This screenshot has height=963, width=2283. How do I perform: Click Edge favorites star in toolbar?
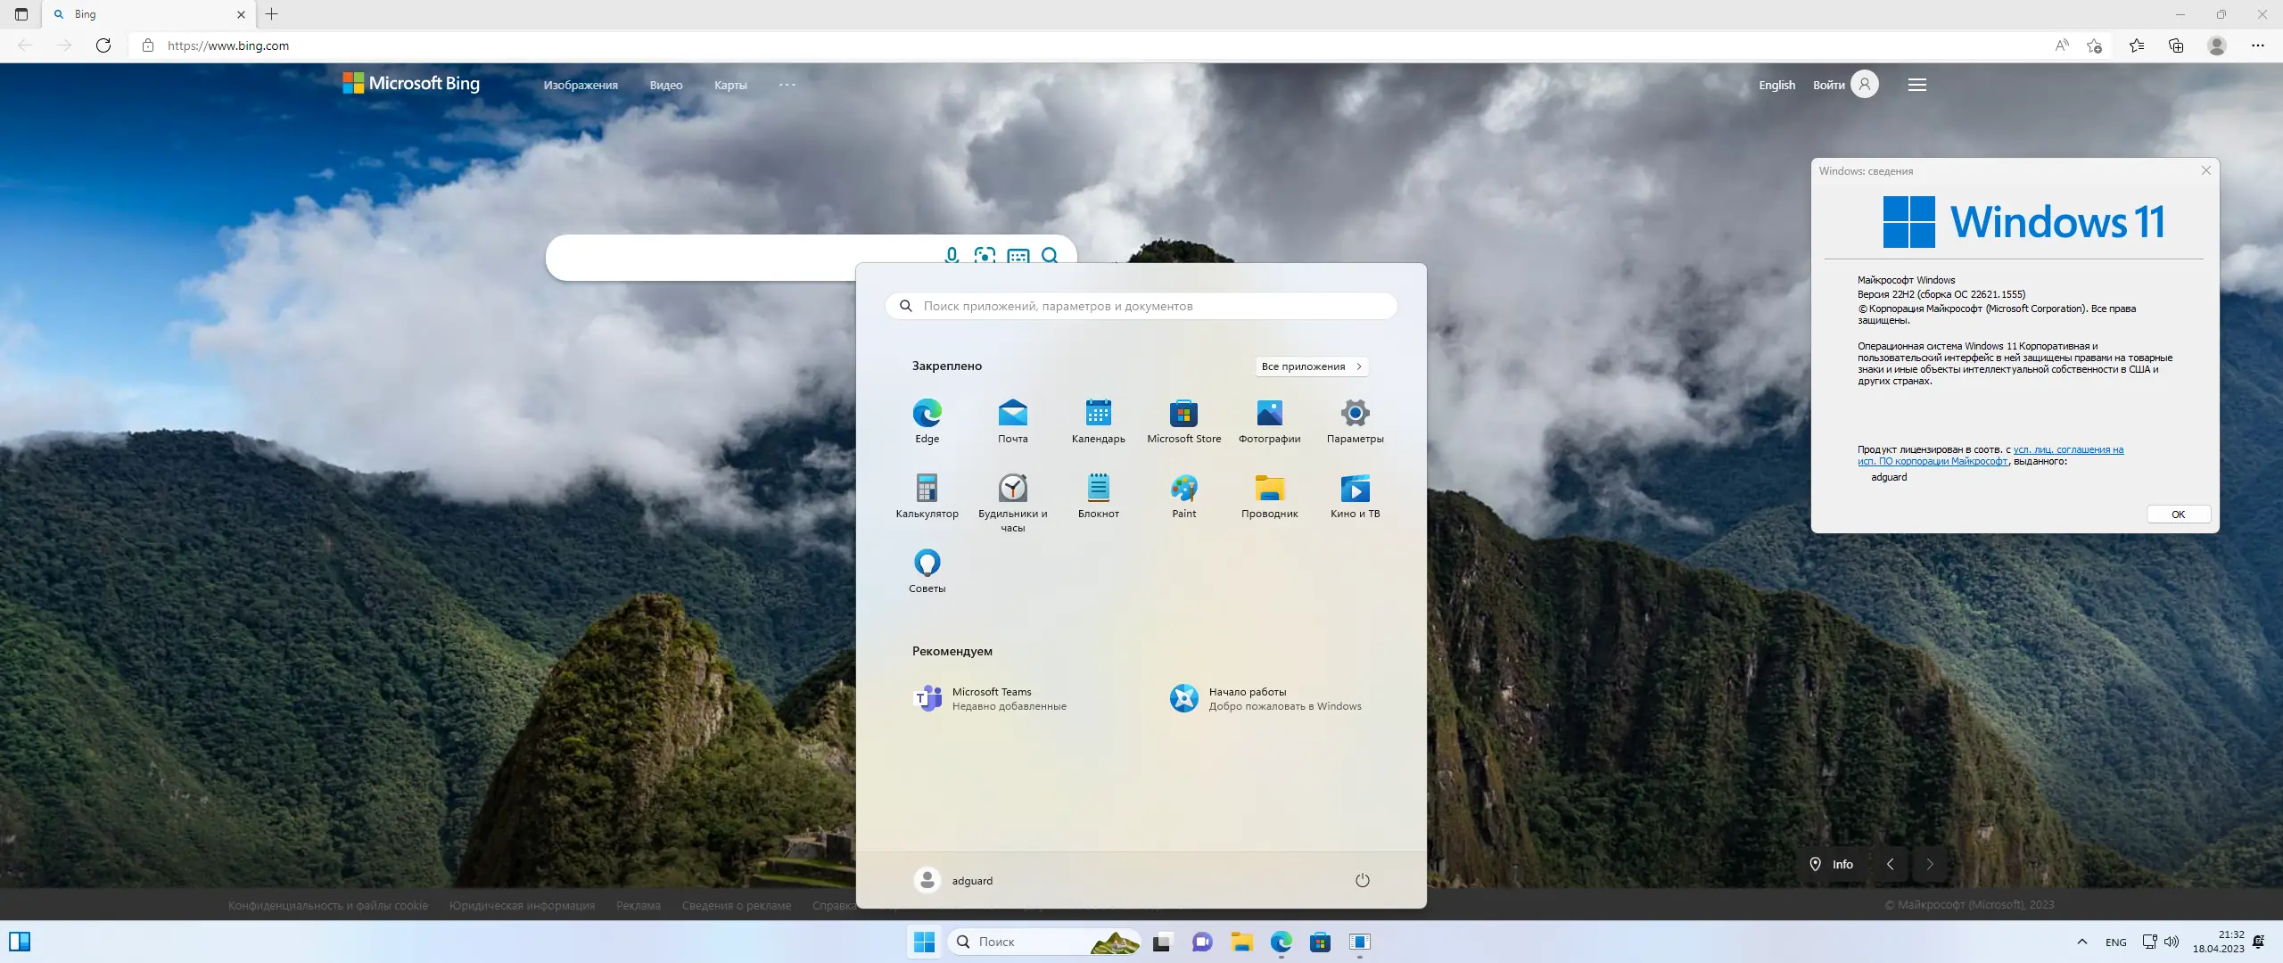pyautogui.click(x=2136, y=45)
